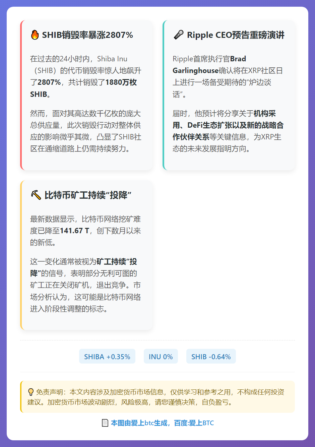Select the SHIBA +0.35% tag
Screen dimensions: 315x447
pos(107,357)
